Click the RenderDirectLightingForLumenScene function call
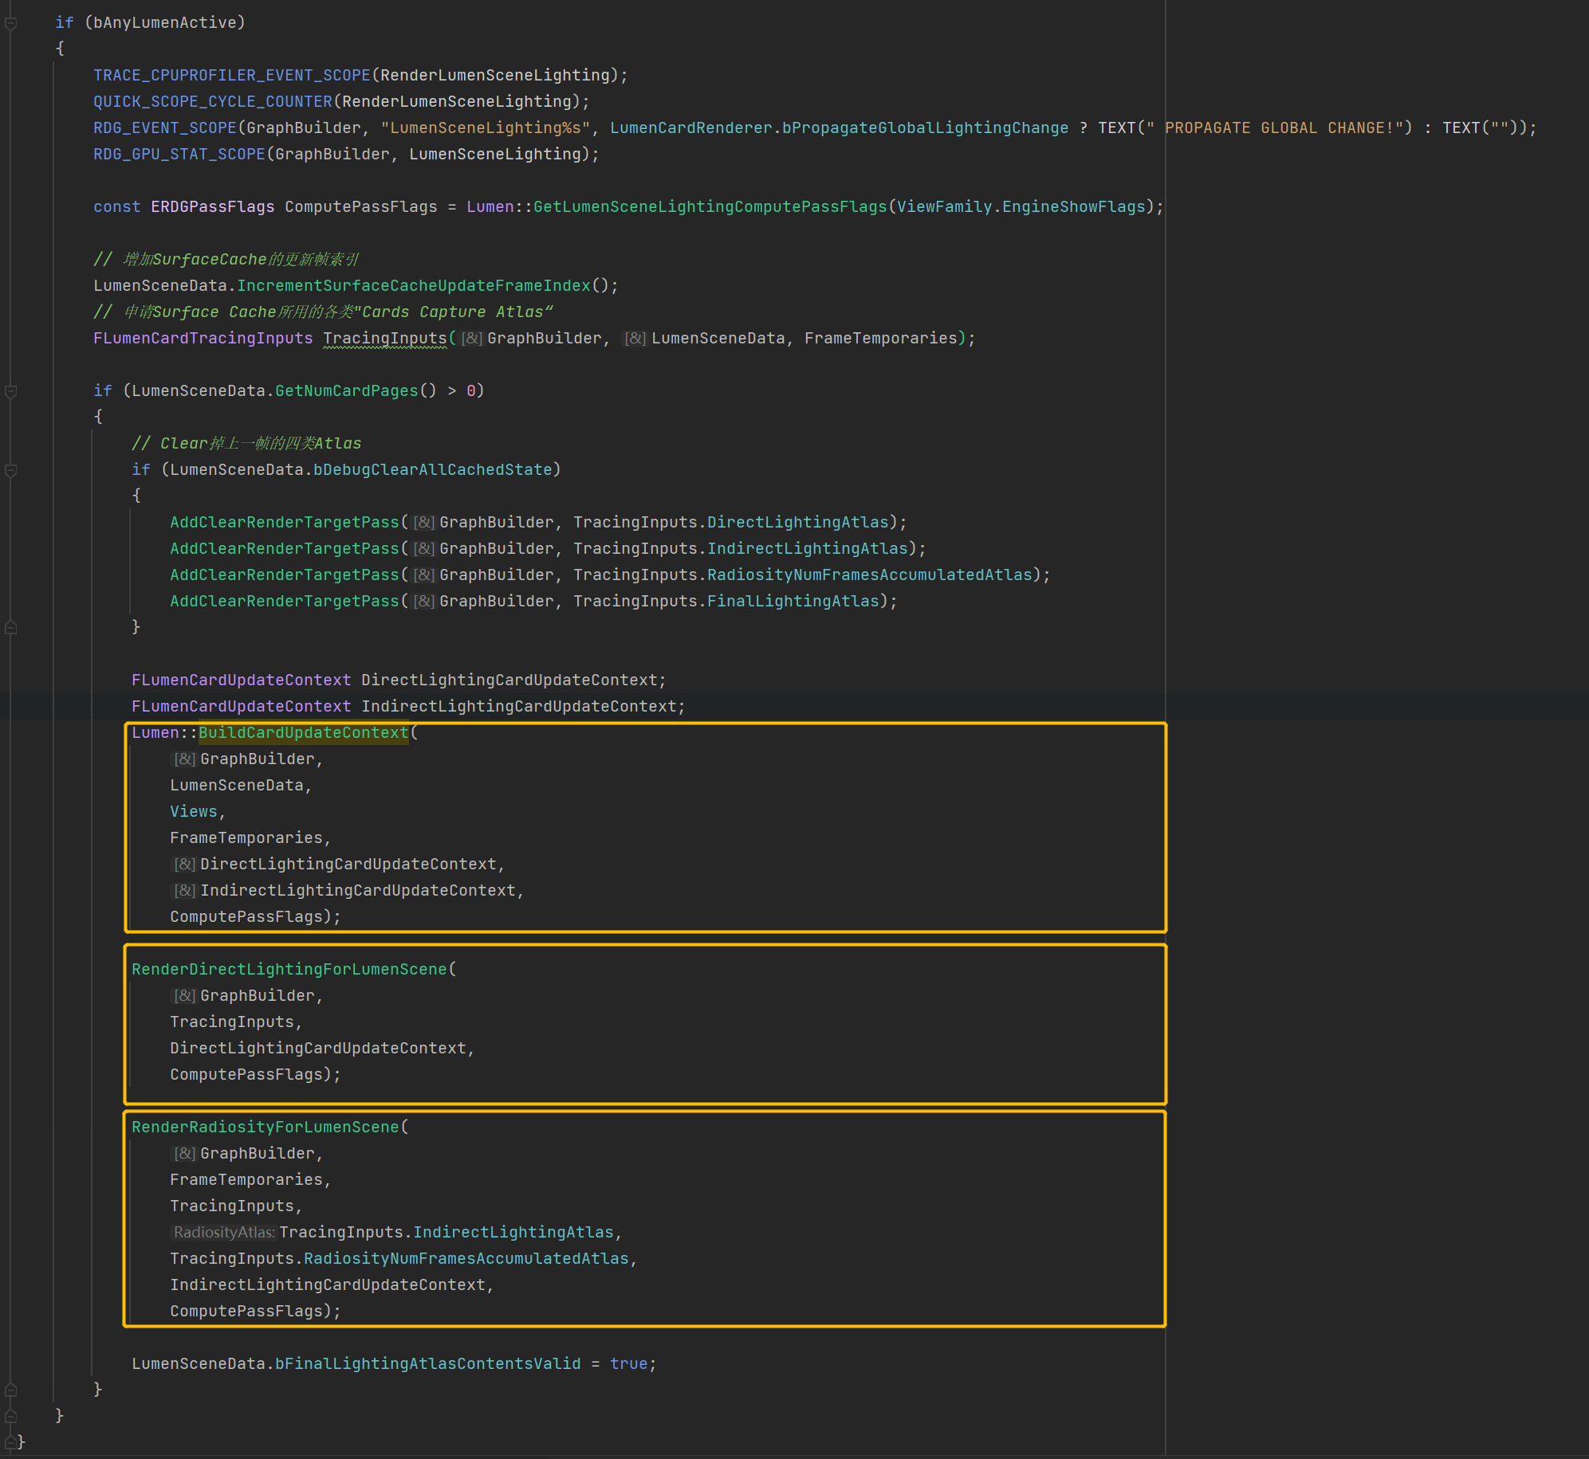The height and width of the screenshot is (1459, 1589). click(289, 970)
